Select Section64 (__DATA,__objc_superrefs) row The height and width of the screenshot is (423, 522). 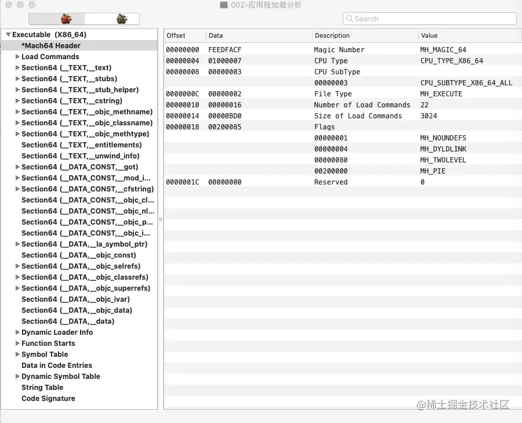coord(79,288)
